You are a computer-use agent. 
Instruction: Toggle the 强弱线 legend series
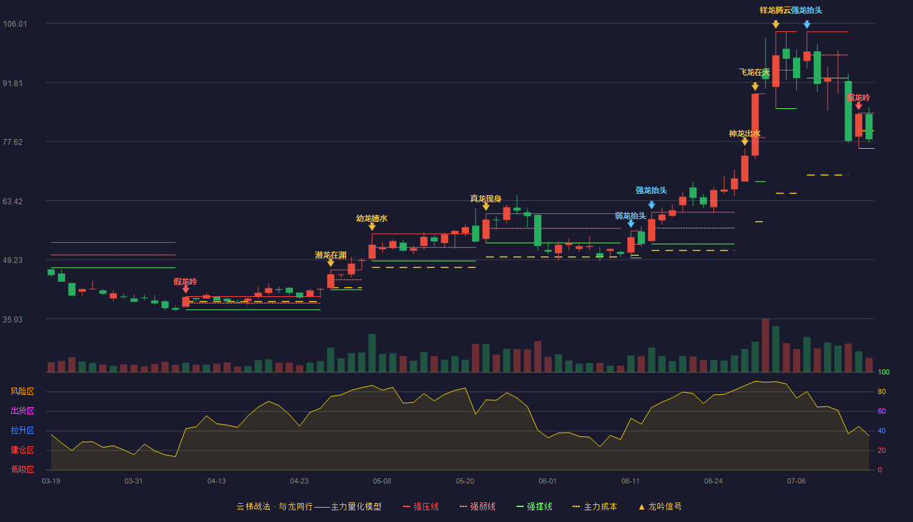point(477,506)
